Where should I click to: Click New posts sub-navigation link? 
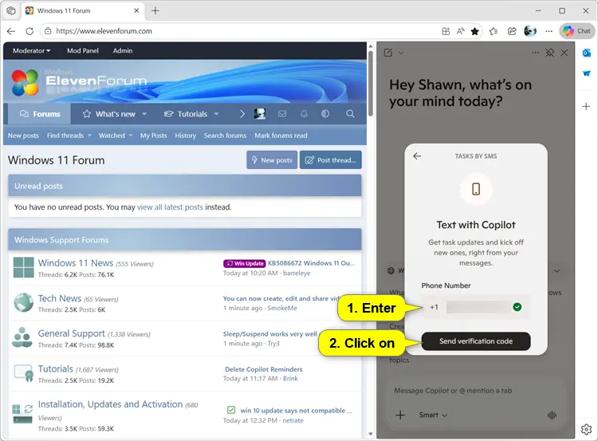point(23,136)
